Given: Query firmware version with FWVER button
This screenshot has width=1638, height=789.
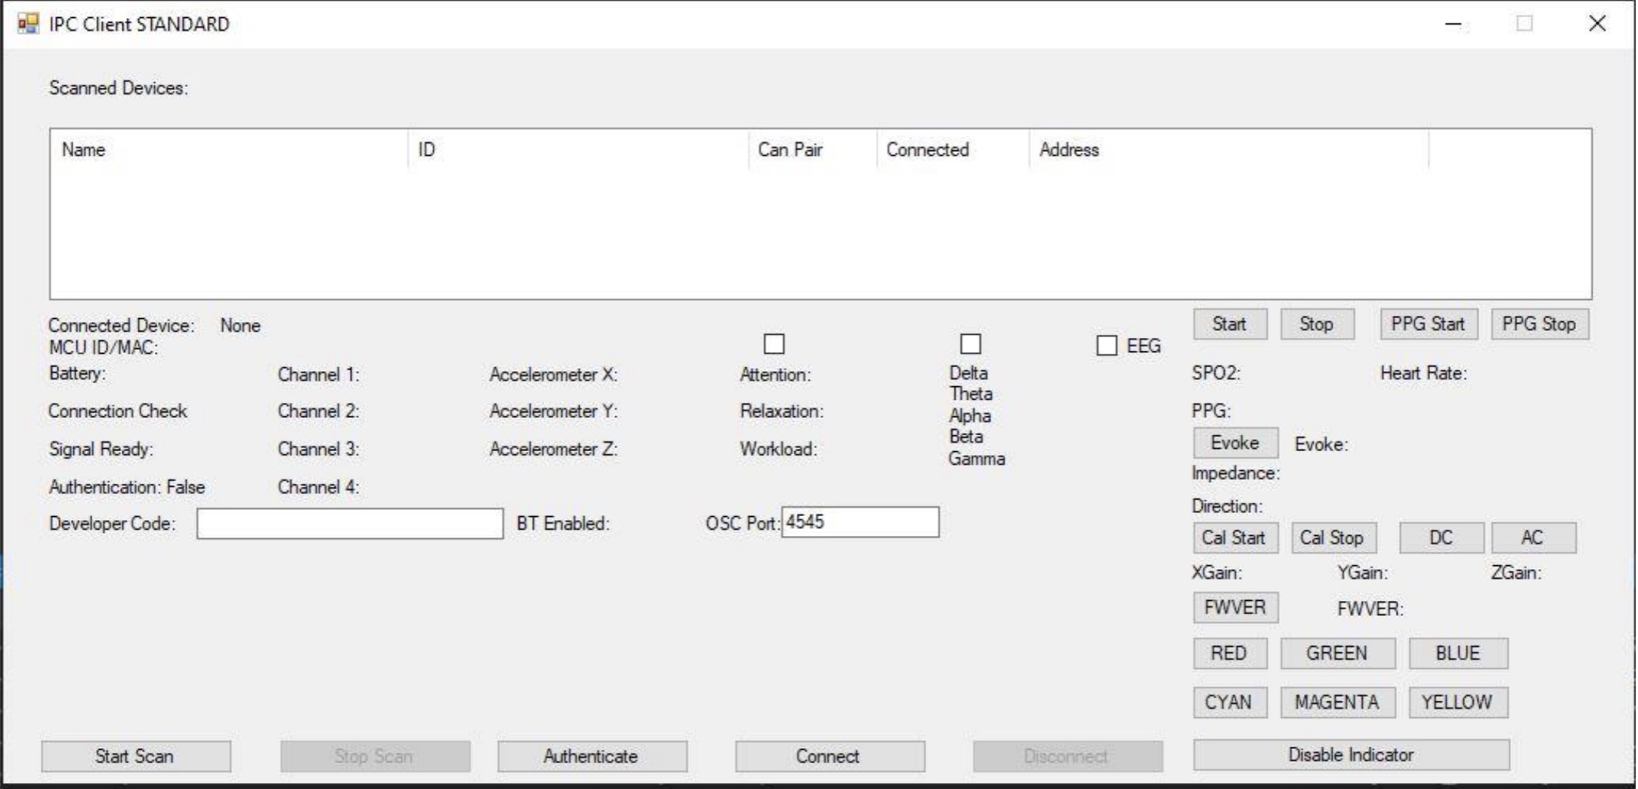Looking at the screenshot, I should coord(1235,607).
